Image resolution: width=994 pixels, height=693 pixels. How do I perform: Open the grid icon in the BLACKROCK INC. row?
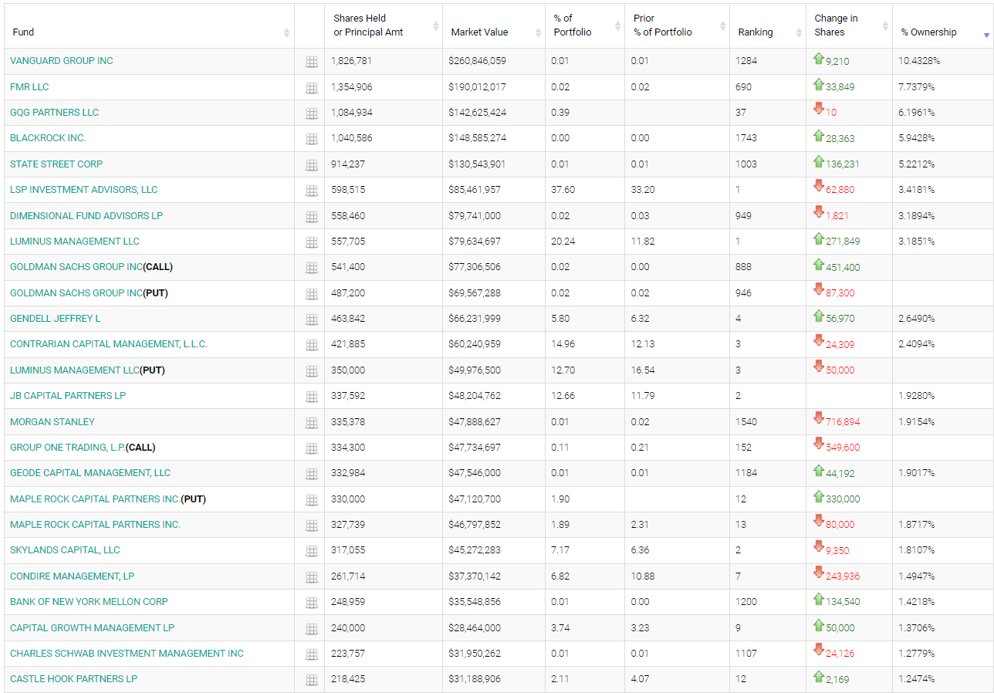point(312,139)
